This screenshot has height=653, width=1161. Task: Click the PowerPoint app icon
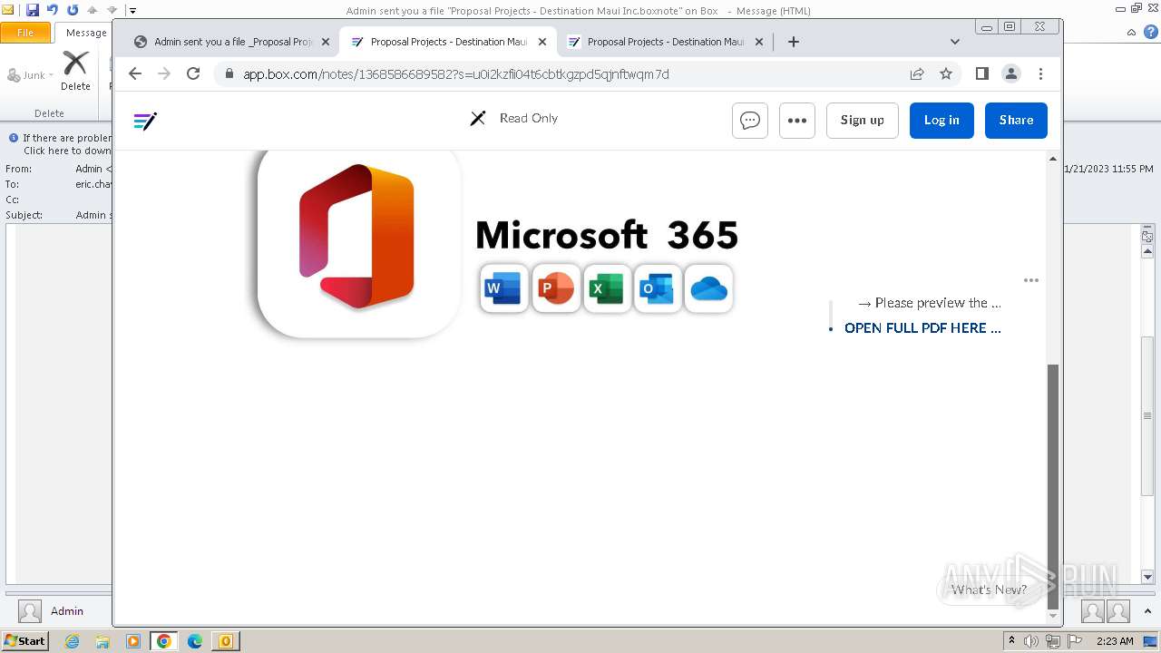point(556,289)
